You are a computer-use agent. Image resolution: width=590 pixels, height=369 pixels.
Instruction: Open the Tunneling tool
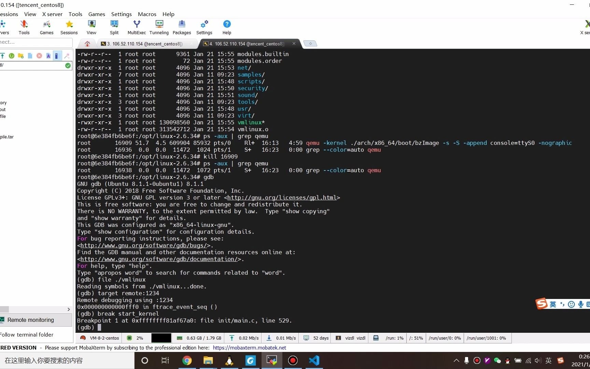159,27
